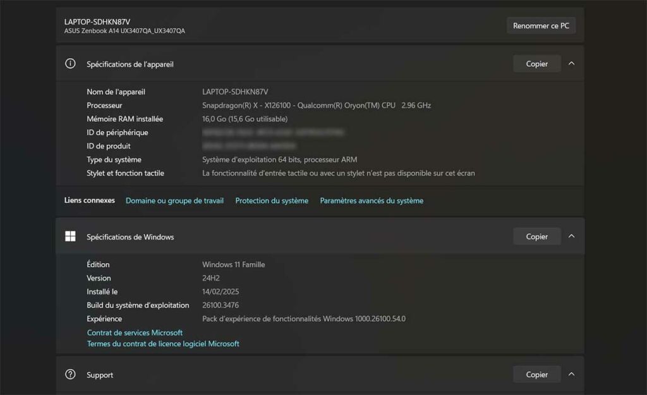Click the Spécifications de Windows header title
This screenshot has width=647, height=395.
click(130, 237)
